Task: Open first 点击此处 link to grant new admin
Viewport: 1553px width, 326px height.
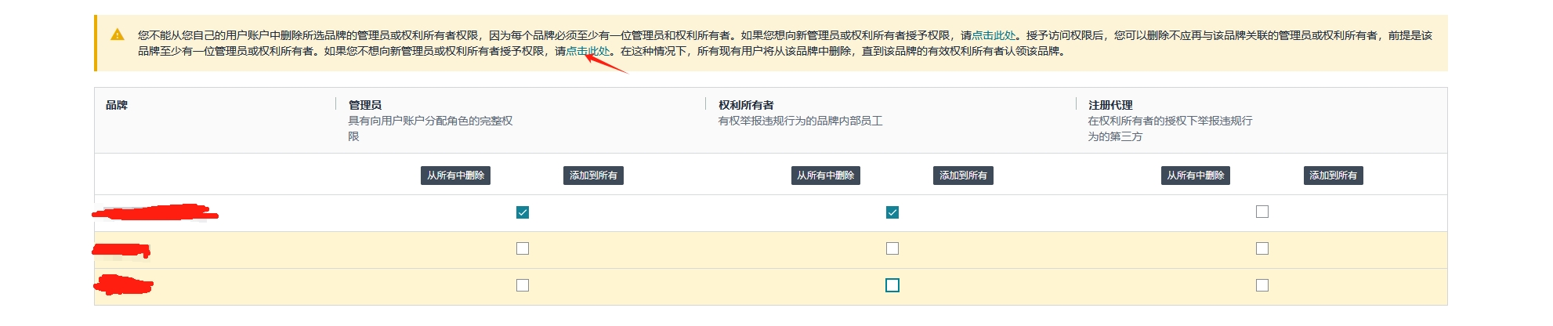Action: tap(994, 35)
